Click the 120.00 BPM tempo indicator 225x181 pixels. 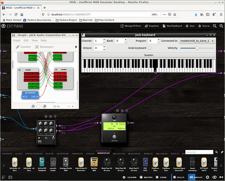[129, 177]
